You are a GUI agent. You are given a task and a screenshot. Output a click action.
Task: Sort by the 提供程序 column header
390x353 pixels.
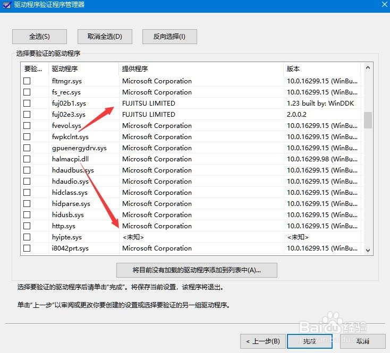click(201, 69)
